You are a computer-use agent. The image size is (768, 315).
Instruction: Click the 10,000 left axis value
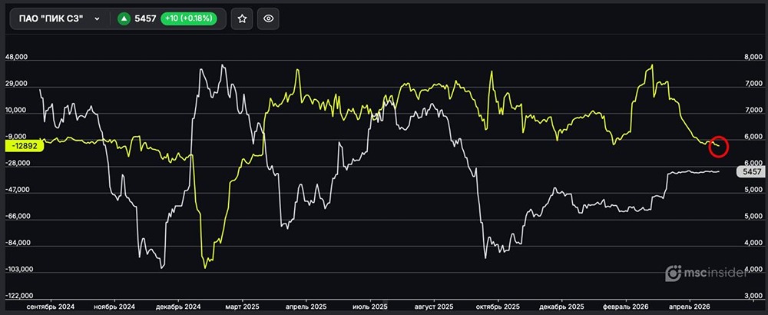tap(16, 110)
